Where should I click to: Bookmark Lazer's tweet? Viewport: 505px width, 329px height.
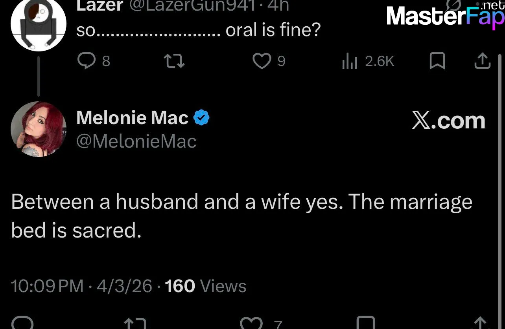click(x=437, y=61)
